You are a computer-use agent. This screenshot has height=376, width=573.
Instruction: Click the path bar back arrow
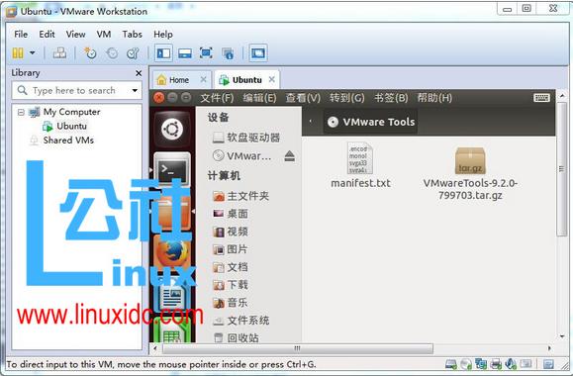click(x=311, y=122)
